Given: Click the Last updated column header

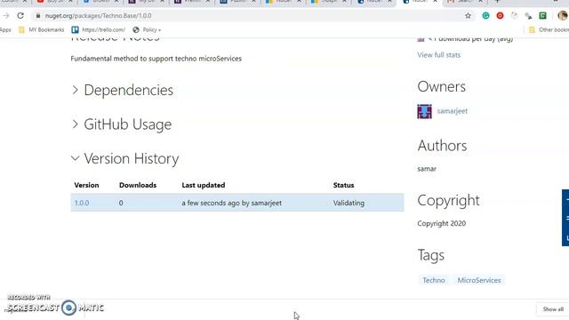Looking at the screenshot, I should click(204, 185).
